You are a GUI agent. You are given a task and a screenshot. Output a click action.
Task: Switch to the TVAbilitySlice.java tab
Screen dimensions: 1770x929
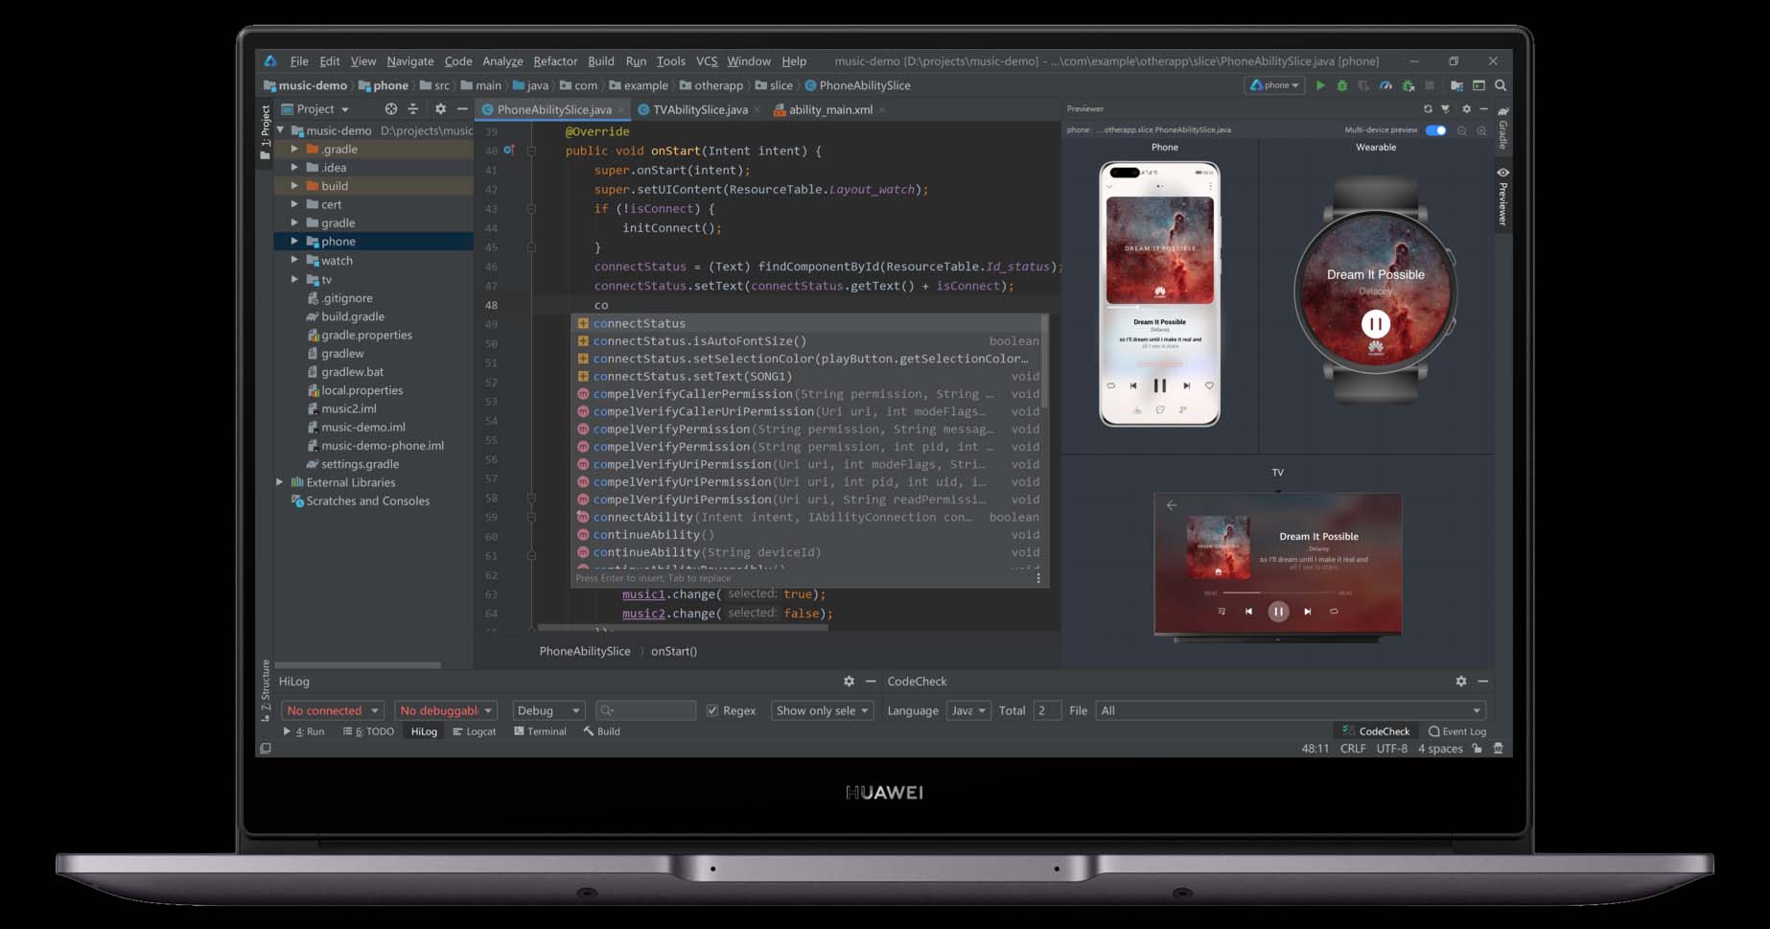[x=699, y=109]
